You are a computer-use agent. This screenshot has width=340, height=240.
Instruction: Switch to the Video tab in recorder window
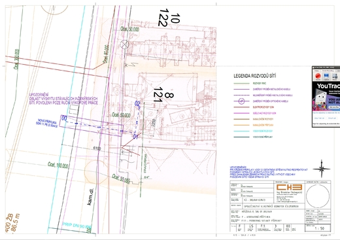click(x=316, y=71)
